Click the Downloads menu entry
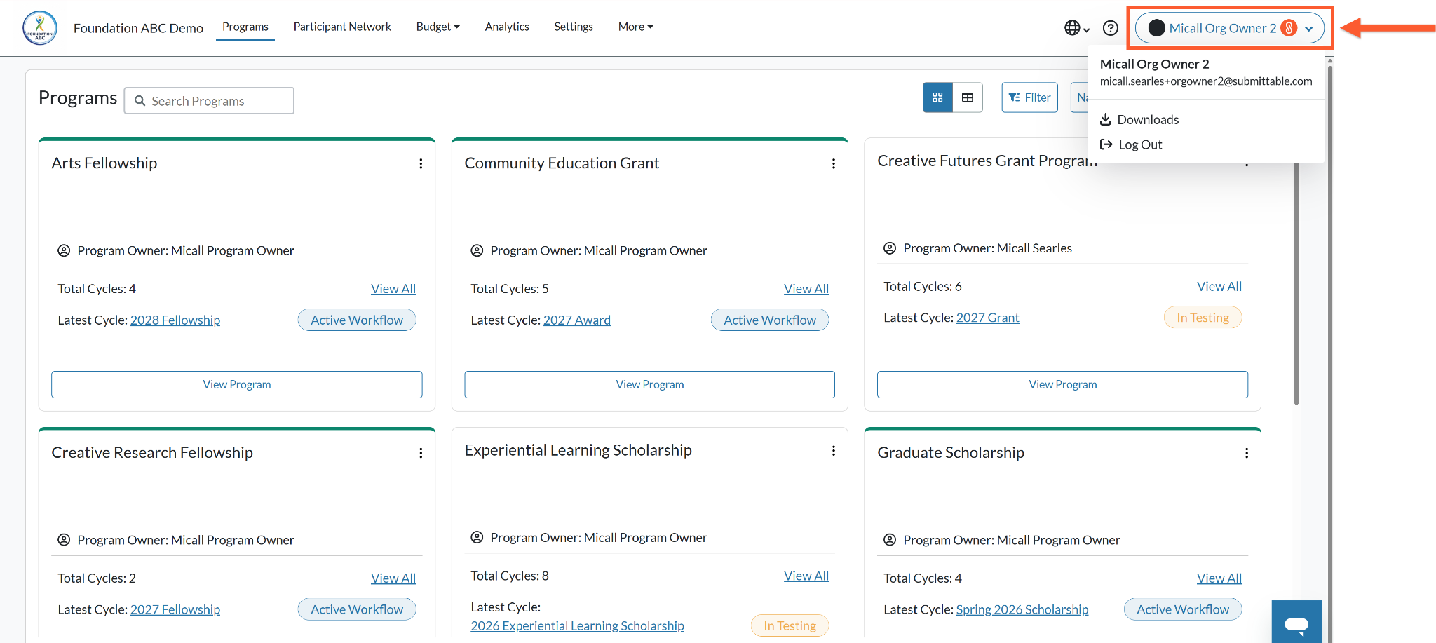 coord(1139,119)
